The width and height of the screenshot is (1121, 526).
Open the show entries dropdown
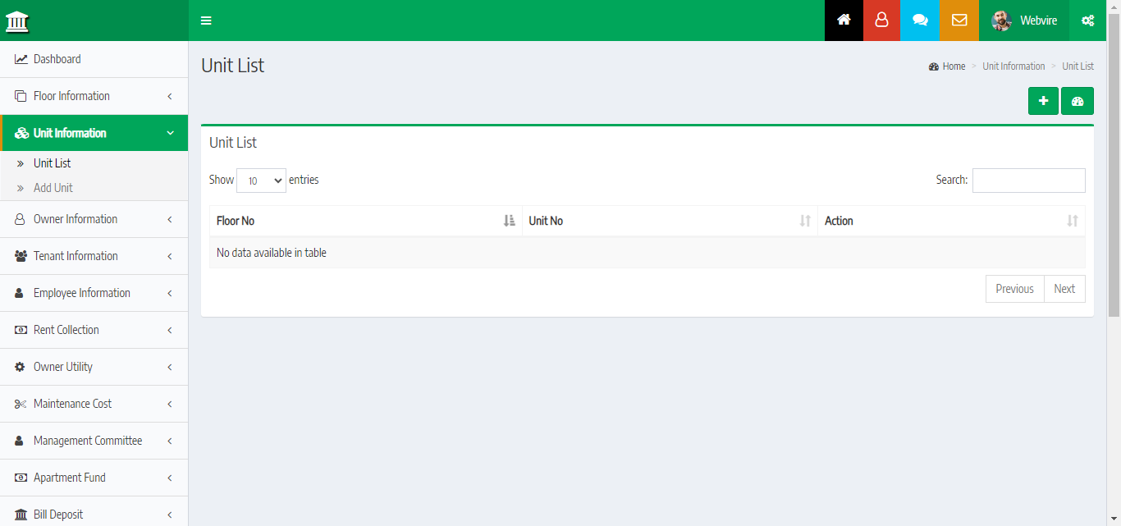pos(261,181)
